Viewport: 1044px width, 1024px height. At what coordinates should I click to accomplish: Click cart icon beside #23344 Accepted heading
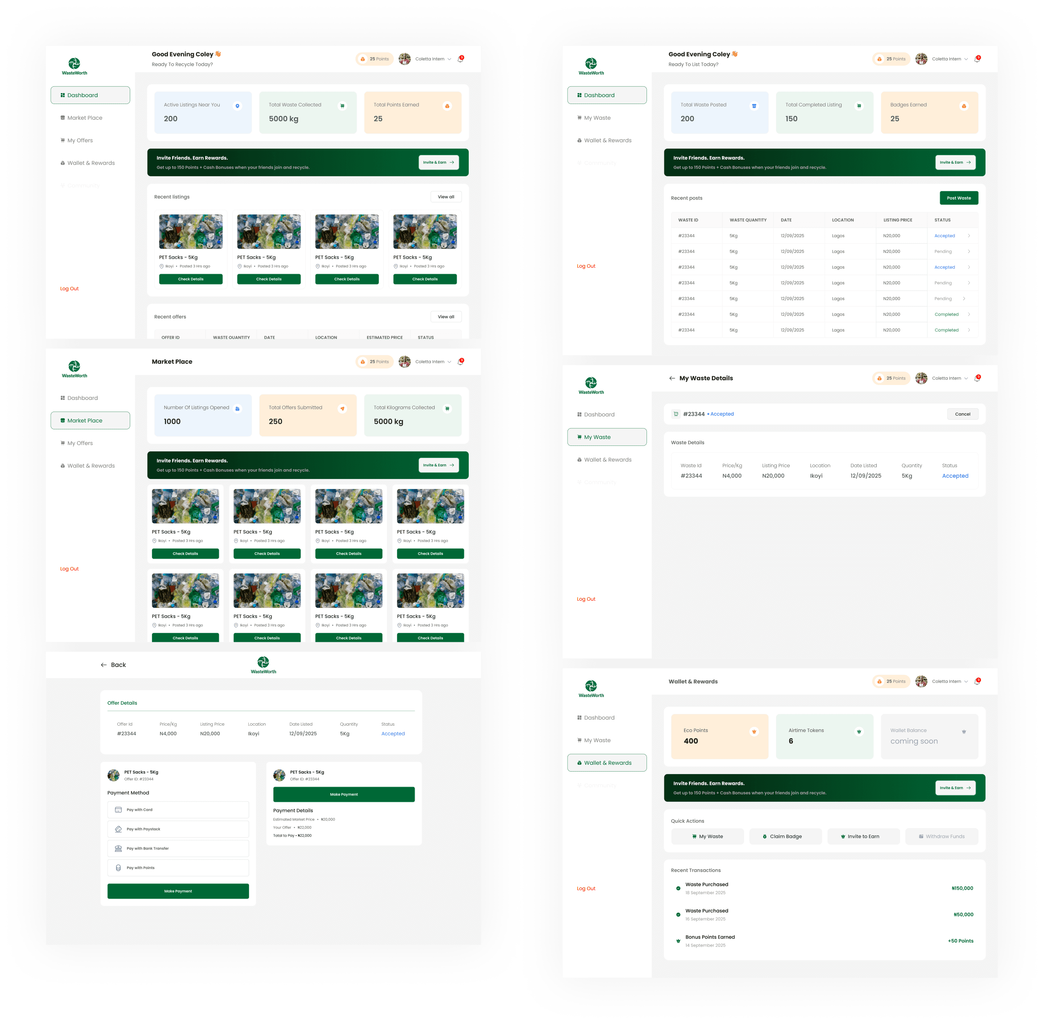tap(676, 414)
